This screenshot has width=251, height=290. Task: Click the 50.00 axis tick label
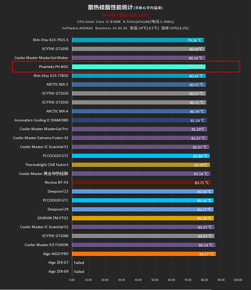[x=155, y=280]
